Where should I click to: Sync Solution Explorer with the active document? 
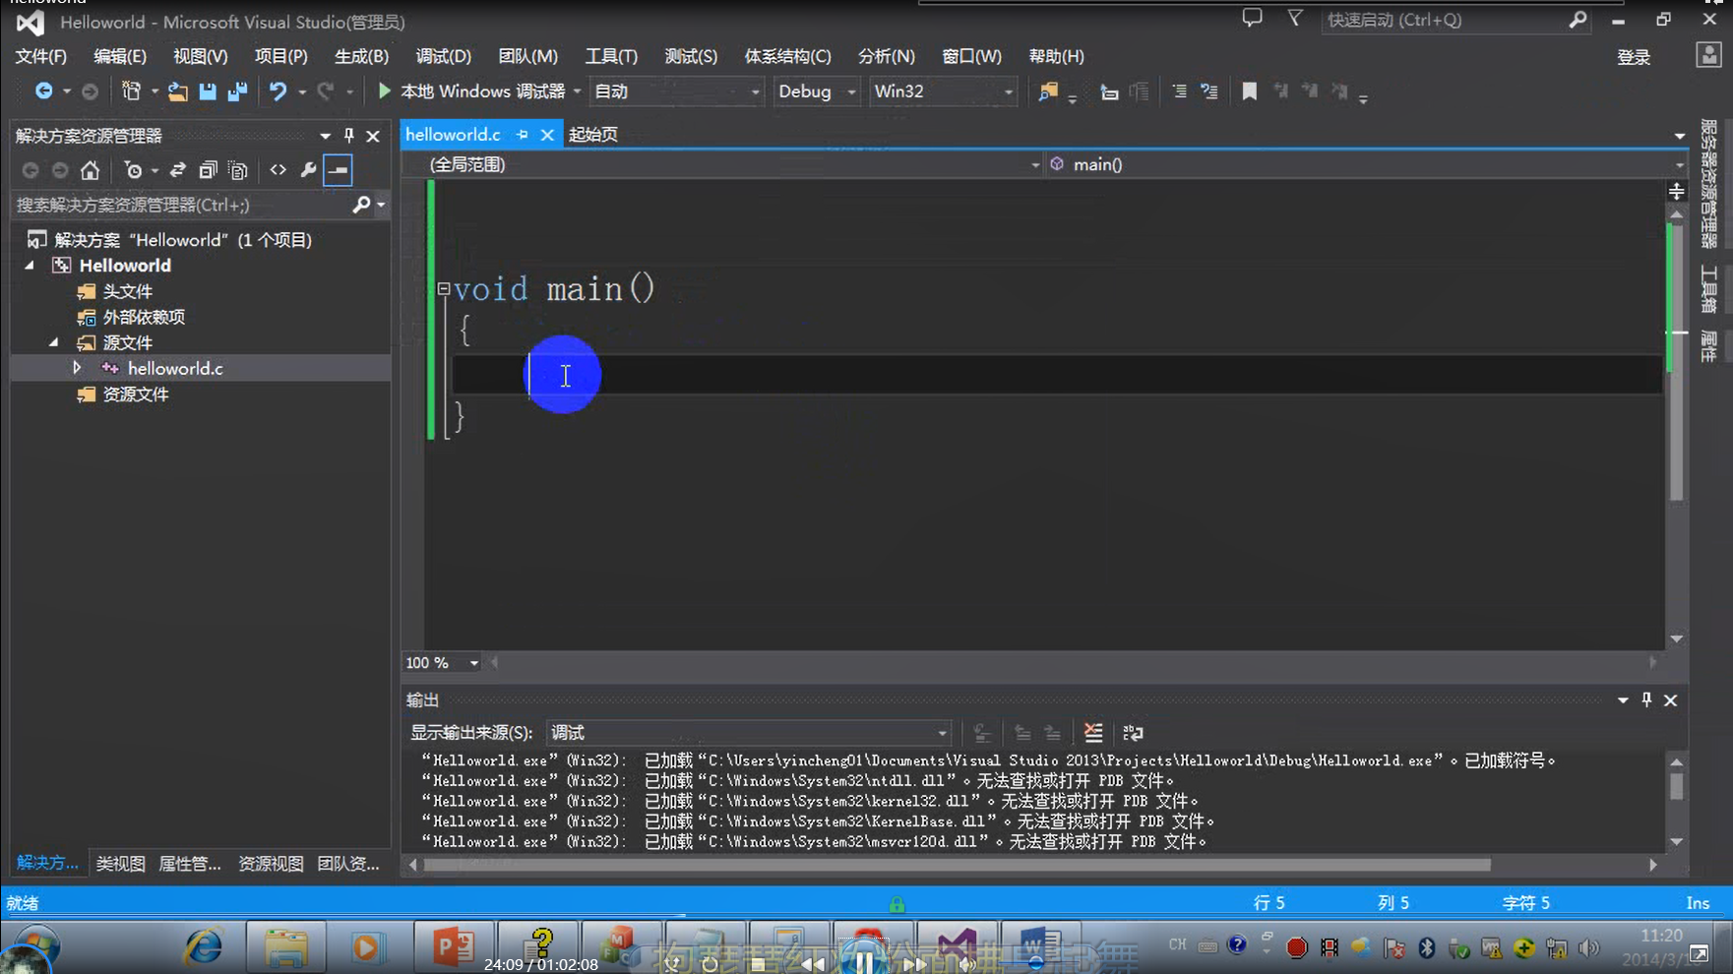[x=177, y=170]
